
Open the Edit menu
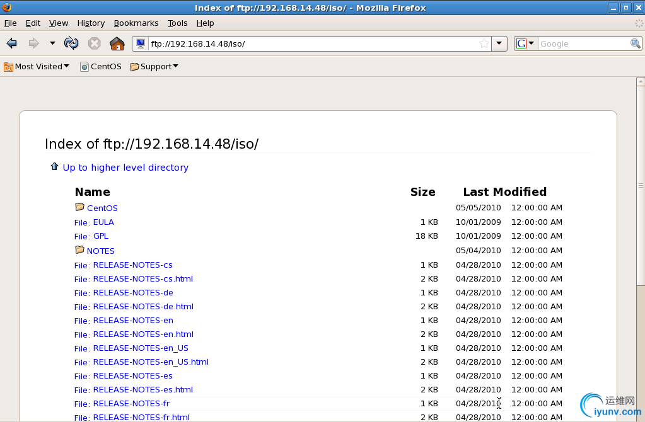[33, 23]
